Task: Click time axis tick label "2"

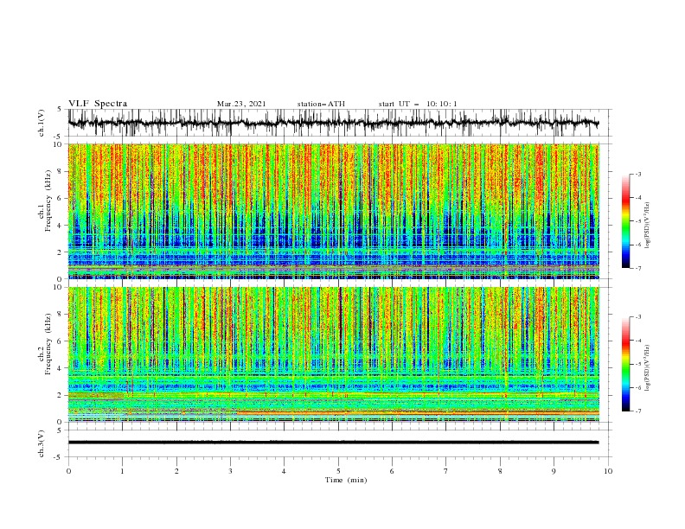Action: click(176, 471)
